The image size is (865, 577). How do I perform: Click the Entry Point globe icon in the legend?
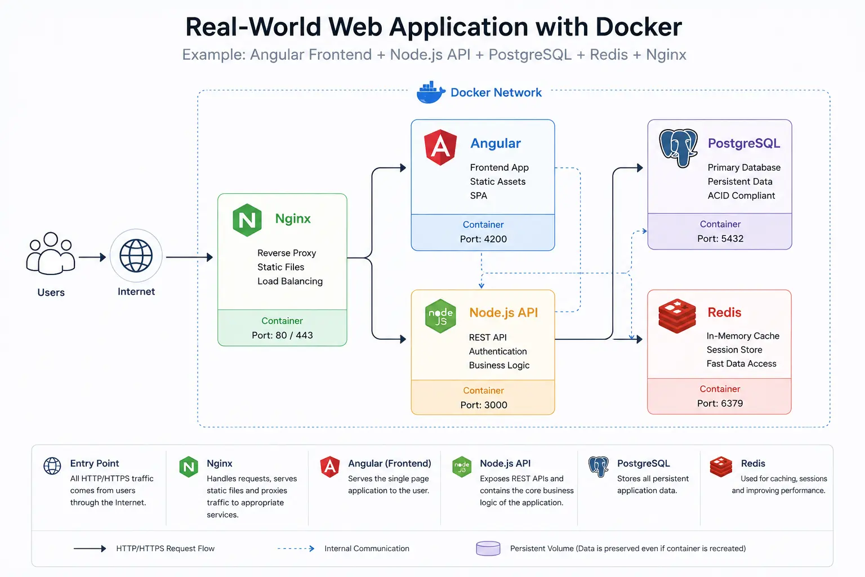[52, 466]
